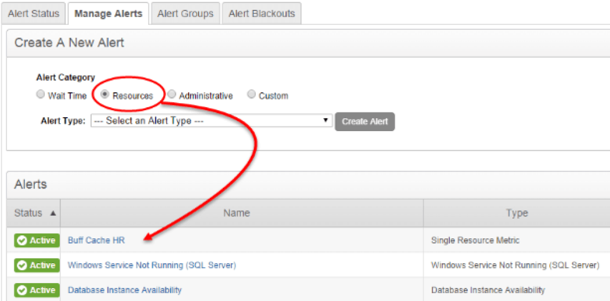
Task: Select the Manage Alerts tab
Action: (108, 13)
